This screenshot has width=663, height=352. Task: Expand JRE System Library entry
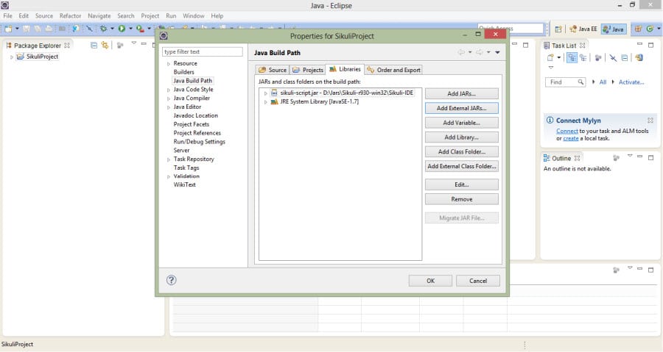tap(265, 102)
